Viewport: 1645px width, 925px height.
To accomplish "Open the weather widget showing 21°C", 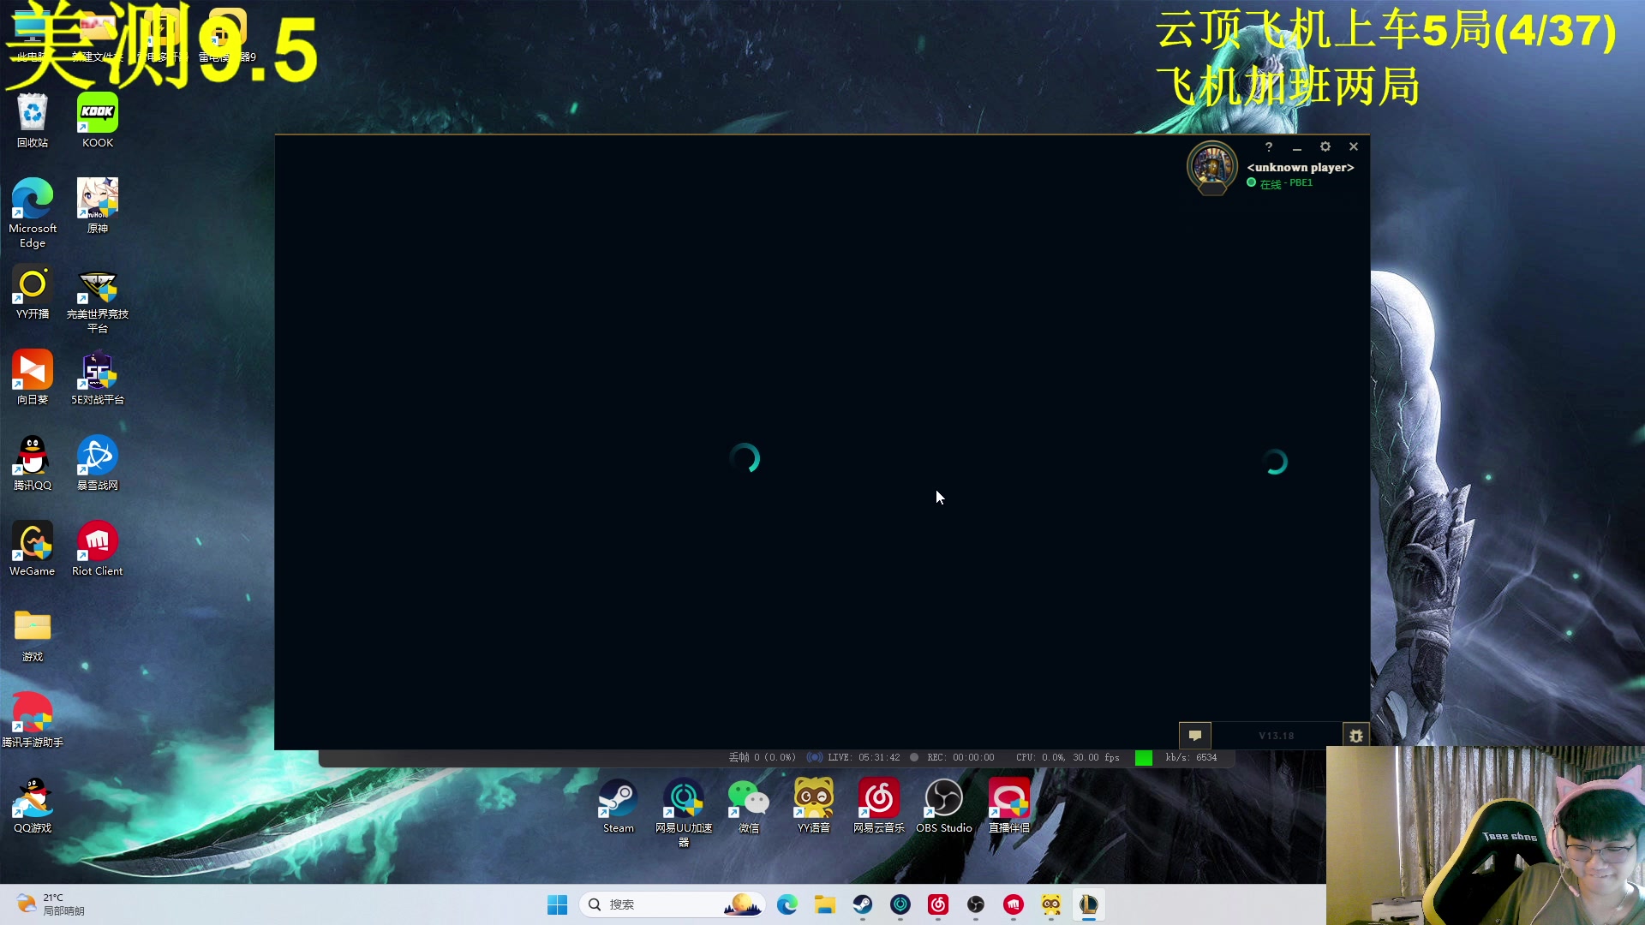I will [51, 904].
